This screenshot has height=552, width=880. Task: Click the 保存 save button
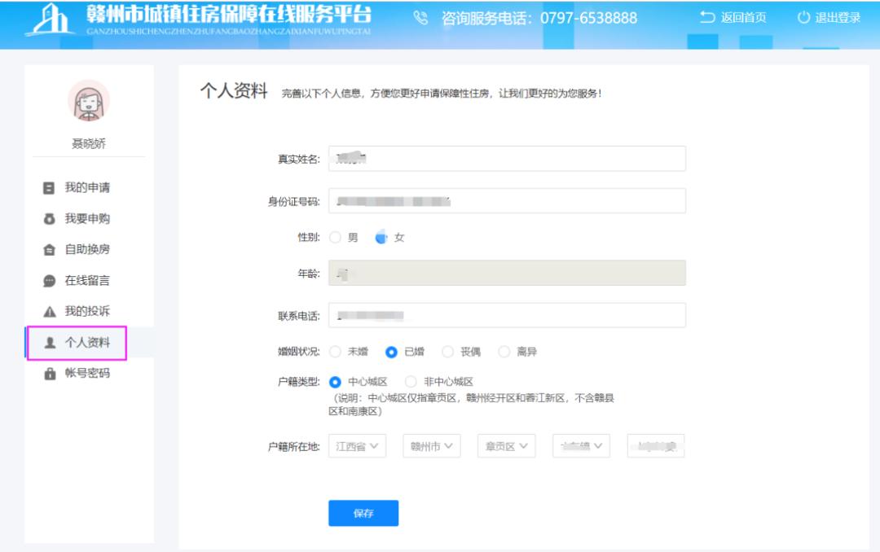[363, 513]
